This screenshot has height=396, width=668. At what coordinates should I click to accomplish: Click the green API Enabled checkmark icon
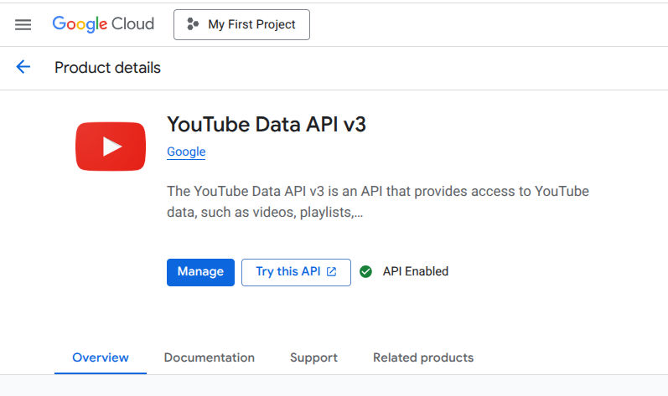click(365, 271)
